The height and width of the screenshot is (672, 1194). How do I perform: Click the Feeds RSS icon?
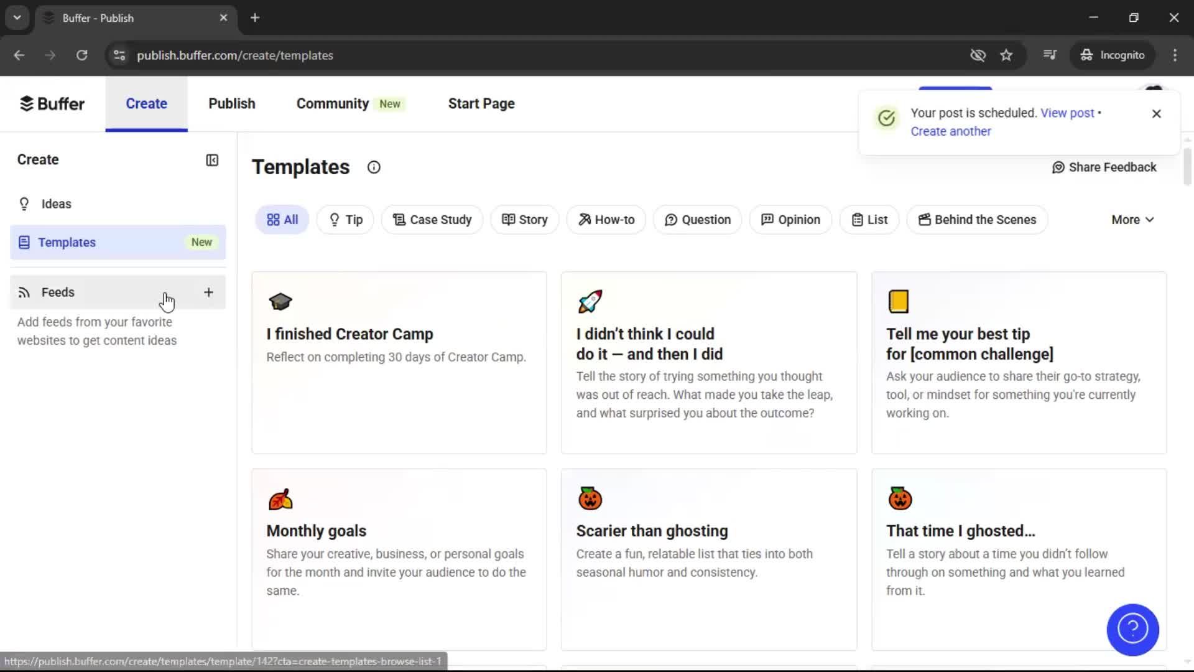tap(24, 292)
